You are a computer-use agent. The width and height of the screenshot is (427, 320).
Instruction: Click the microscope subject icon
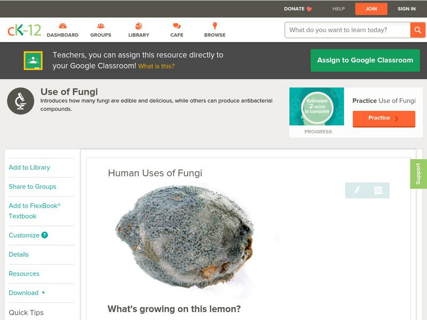(x=20, y=101)
